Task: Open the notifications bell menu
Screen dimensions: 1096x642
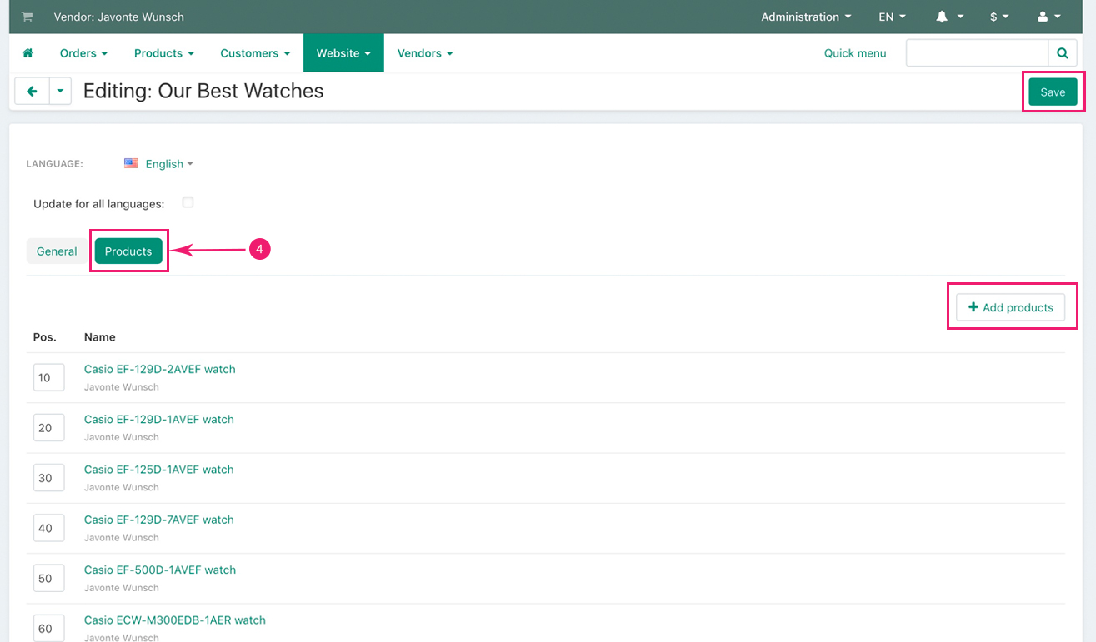Action: tap(949, 17)
